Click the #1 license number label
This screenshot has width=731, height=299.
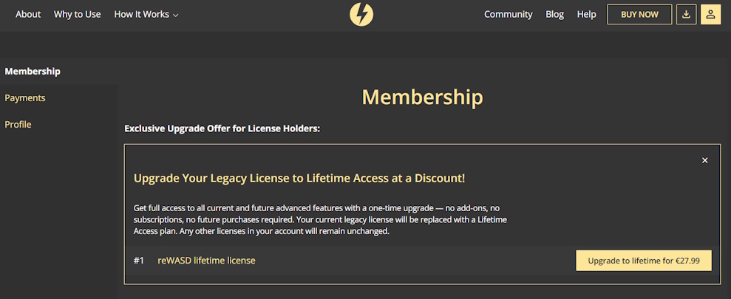[139, 261]
